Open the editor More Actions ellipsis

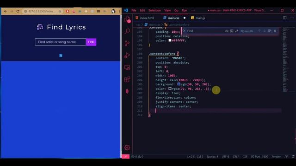point(292,18)
